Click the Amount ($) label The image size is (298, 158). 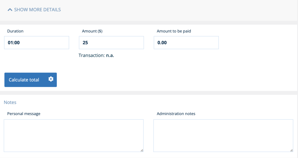tap(92, 31)
